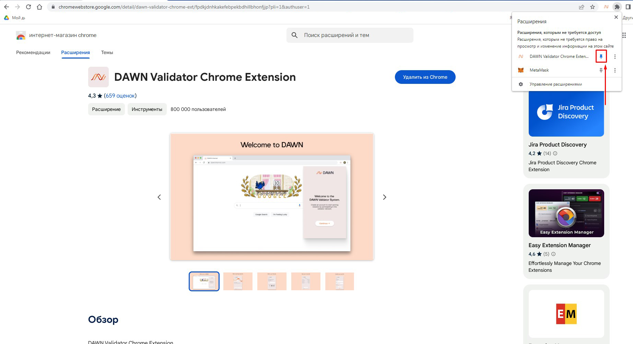Toggle the browser side panel icon
Screen dimensions: 633x344
click(628, 7)
